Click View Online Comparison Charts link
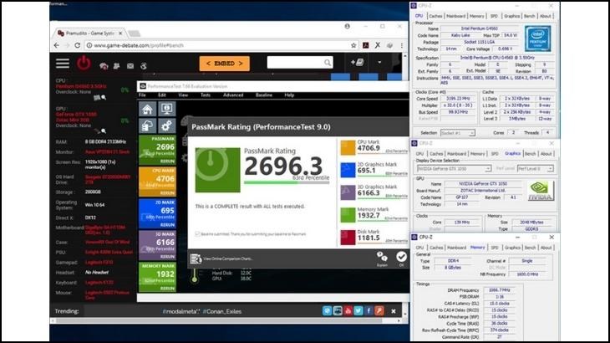Image resolution: width=610 pixels, height=343 pixels. coord(231,259)
